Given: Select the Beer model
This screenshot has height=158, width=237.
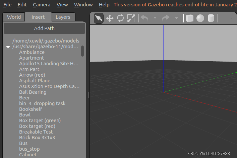Looking at the screenshot, I should tap(24, 98).
